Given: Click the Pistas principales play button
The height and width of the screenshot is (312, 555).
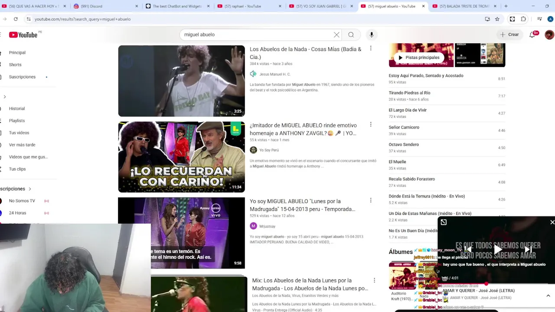Looking at the screenshot, I should (x=419, y=57).
